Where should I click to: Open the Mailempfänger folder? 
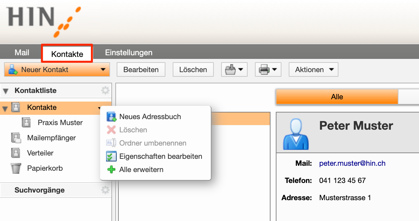[51, 138]
